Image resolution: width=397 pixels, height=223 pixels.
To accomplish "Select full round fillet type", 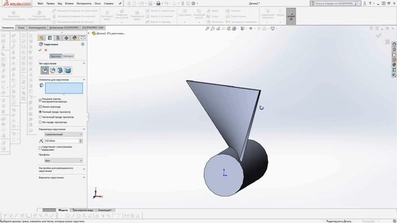I will point(68,70).
